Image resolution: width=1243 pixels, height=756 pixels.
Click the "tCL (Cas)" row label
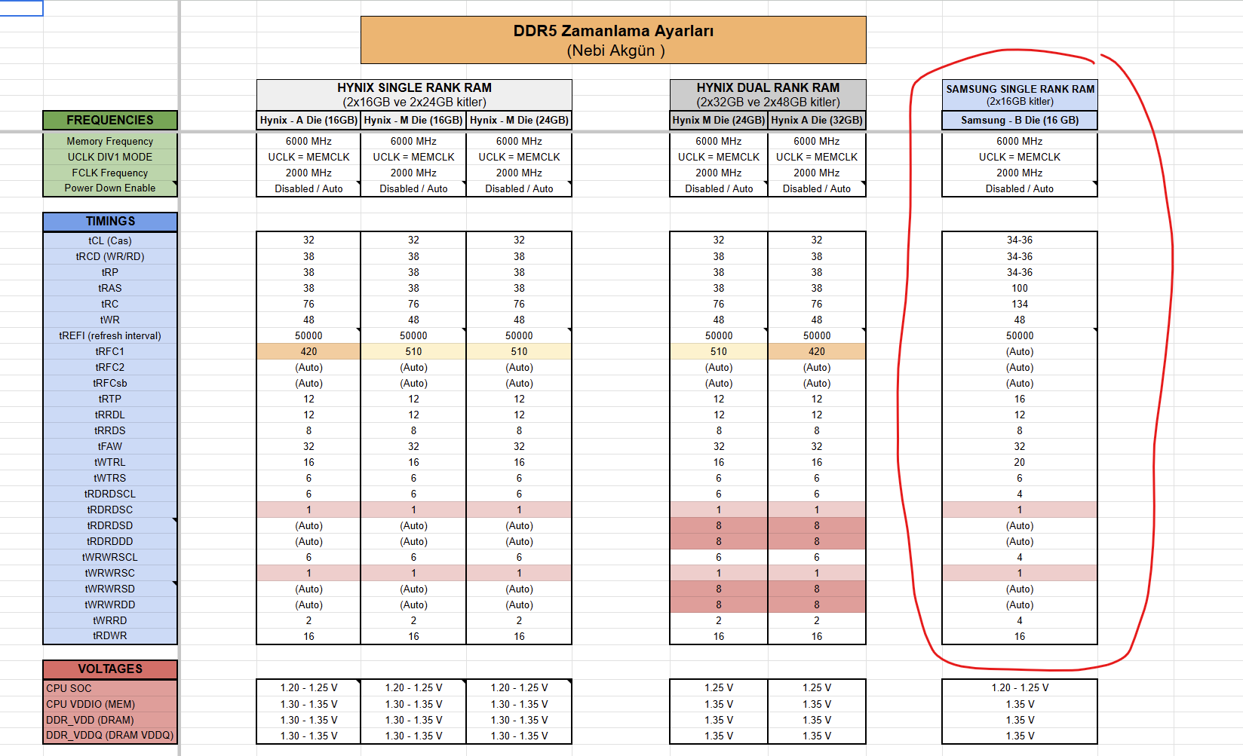click(x=110, y=240)
